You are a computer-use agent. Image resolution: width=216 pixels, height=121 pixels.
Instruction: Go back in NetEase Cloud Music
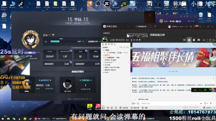(x=128, y=26)
